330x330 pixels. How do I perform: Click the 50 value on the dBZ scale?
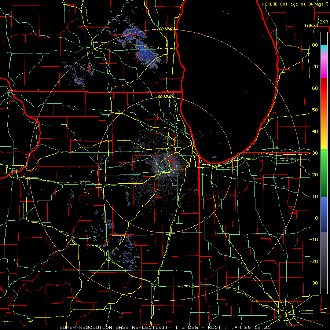pos(315,110)
